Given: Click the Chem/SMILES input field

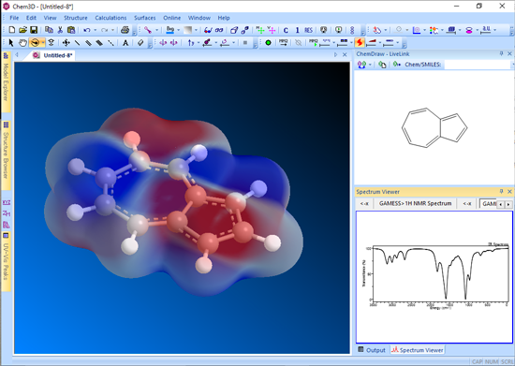Looking at the screenshot, I should pyautogui.click(x=478, y=65).
